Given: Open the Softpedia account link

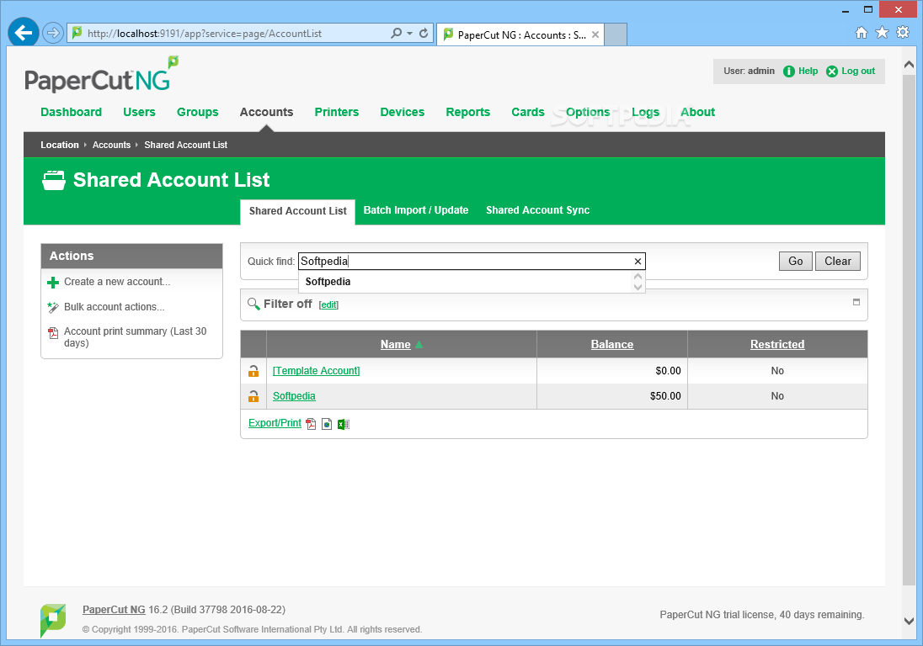Looking at the screenshot, I should click(x=294, y=396).
